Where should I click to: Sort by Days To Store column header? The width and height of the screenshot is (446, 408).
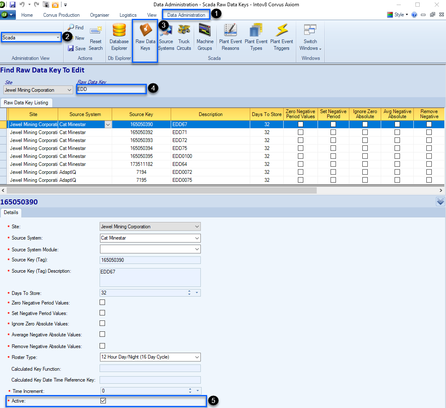[x=267, y=114]
